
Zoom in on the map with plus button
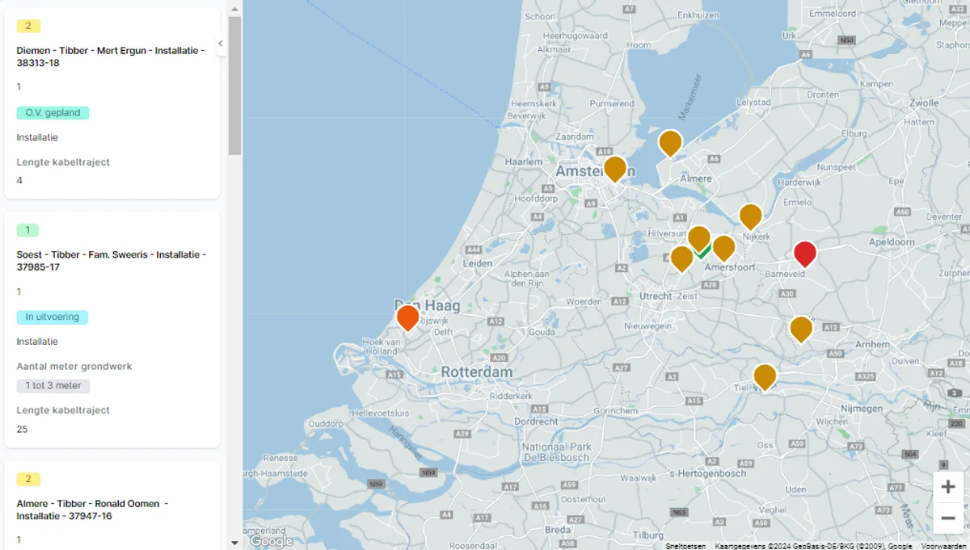pyautogui.click(x=948, y=487)
